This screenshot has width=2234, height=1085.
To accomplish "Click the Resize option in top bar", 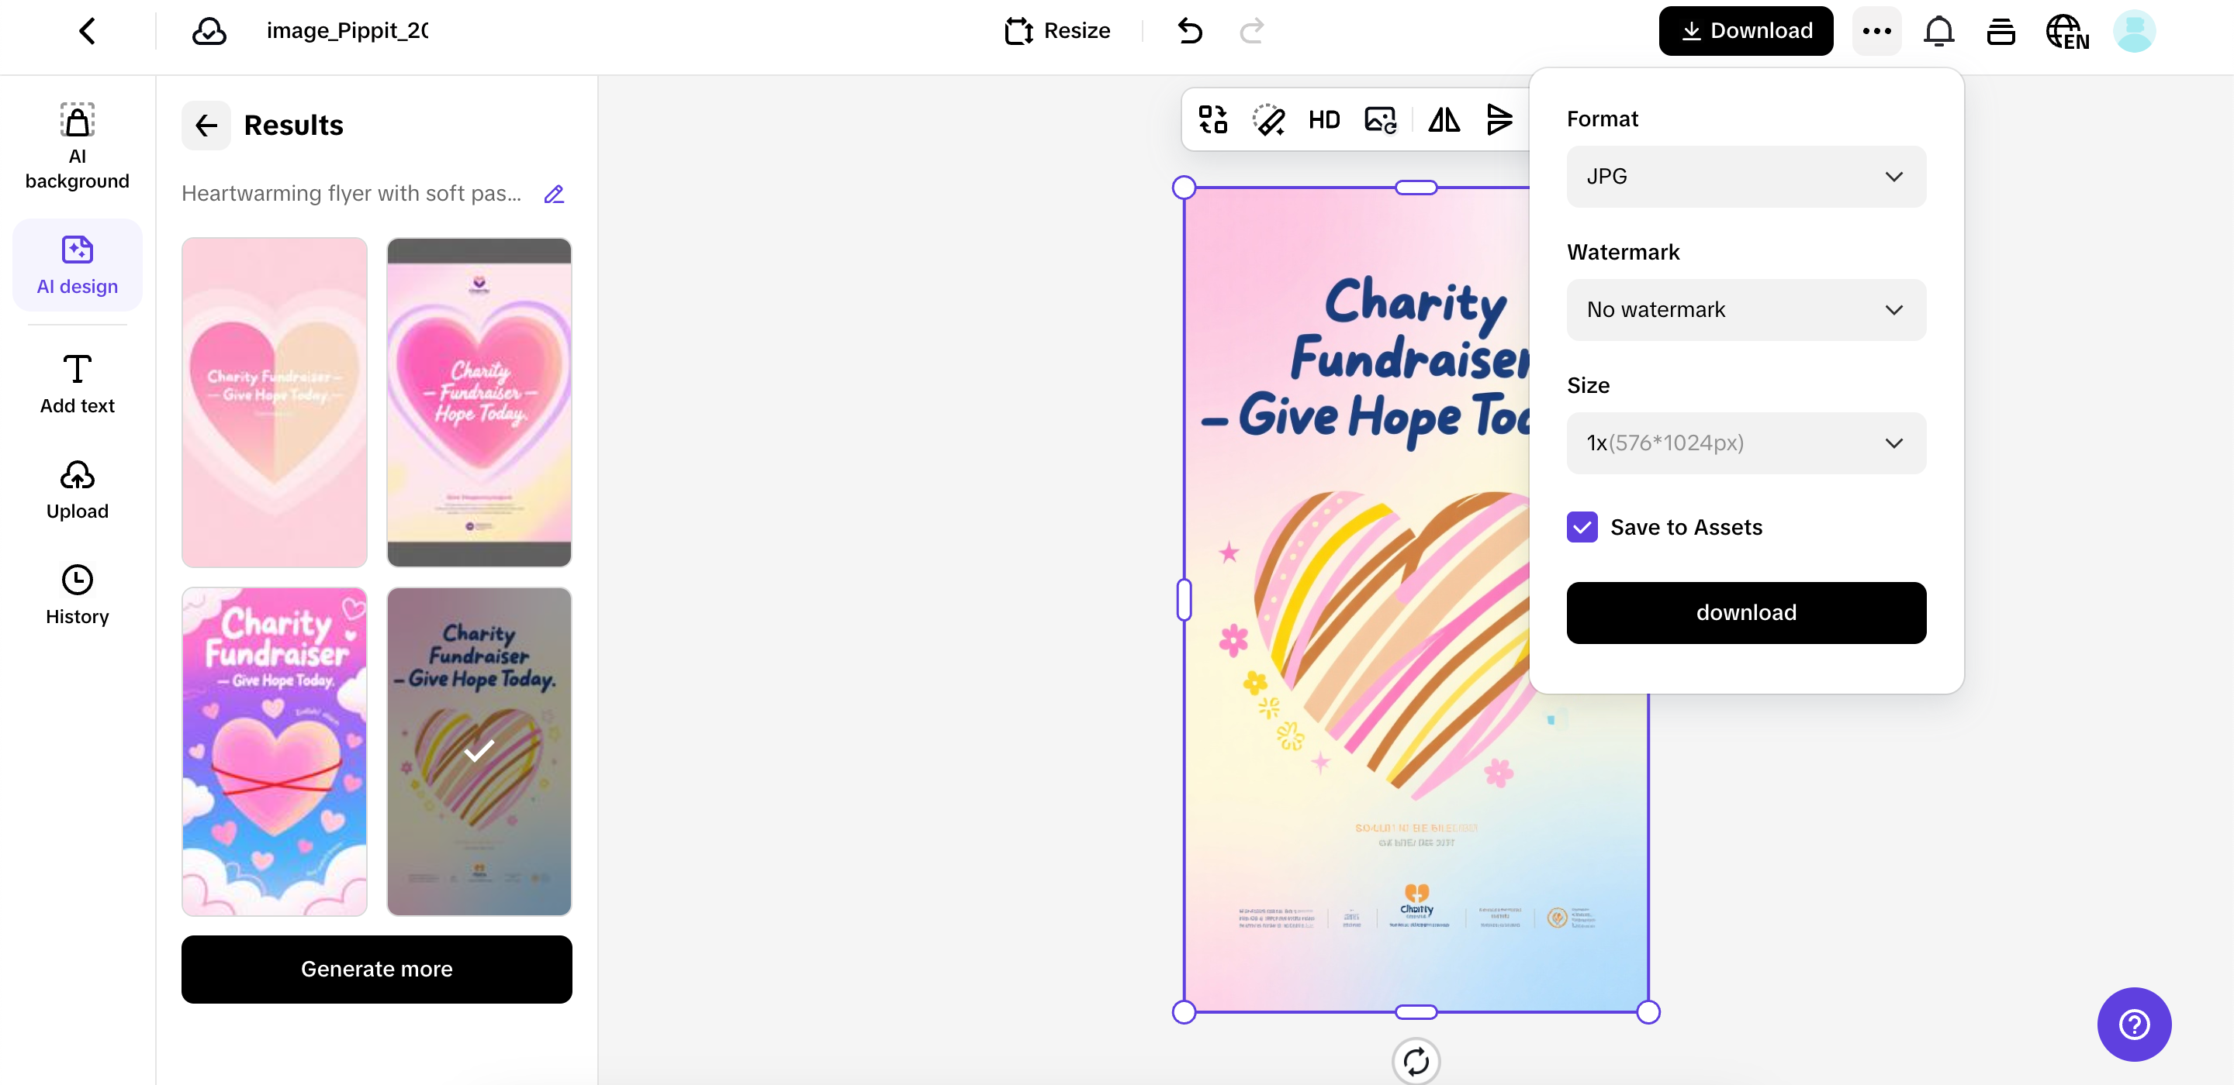I will tap(1057, 31).
